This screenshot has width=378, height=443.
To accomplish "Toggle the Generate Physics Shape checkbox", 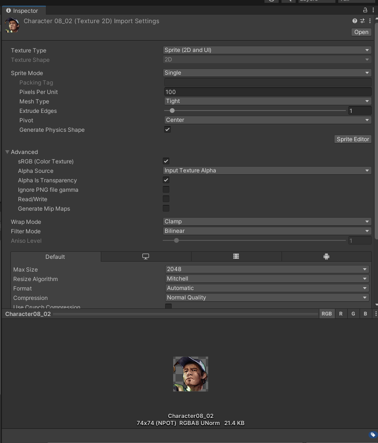I will 167,129.
